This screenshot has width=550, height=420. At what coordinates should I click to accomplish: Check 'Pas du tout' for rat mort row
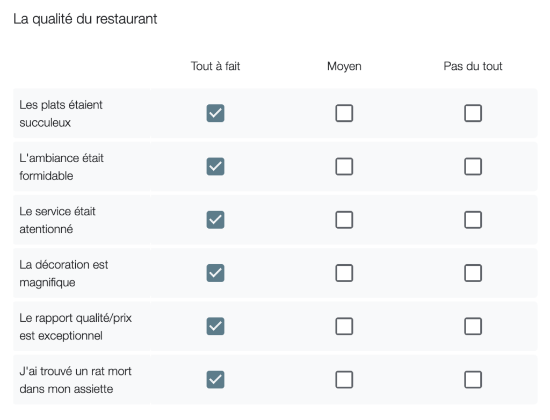pos(473,380)
